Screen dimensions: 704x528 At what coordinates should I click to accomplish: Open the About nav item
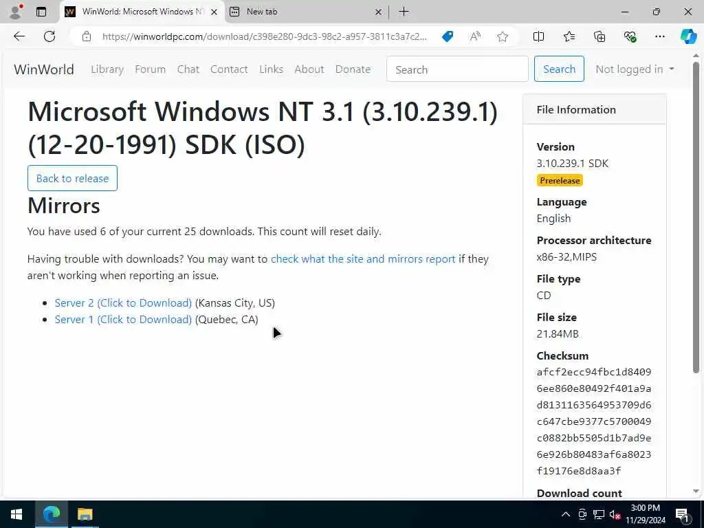pos(309,69)
